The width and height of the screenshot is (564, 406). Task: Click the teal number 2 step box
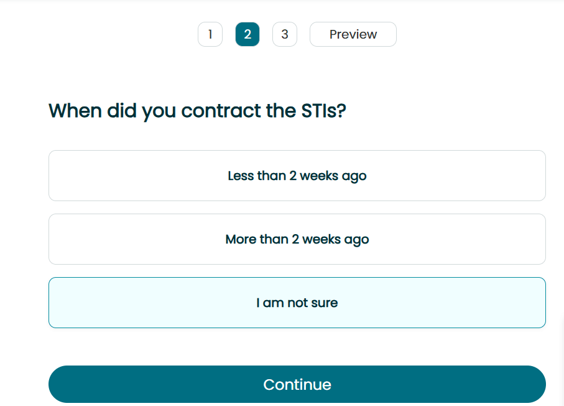tap(247, 34)
